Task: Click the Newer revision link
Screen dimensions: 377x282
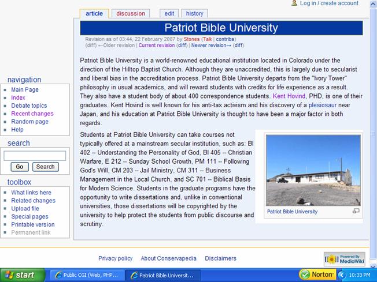Action: click(211, 46)
